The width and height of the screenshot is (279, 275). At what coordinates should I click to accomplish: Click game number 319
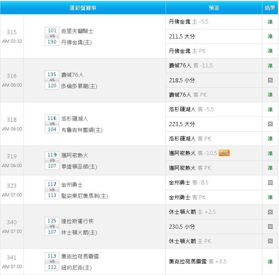click(12, 157)
